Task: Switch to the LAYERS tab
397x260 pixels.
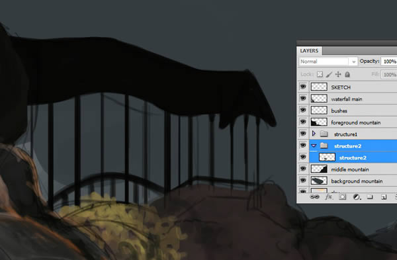Action: [309, 51]
